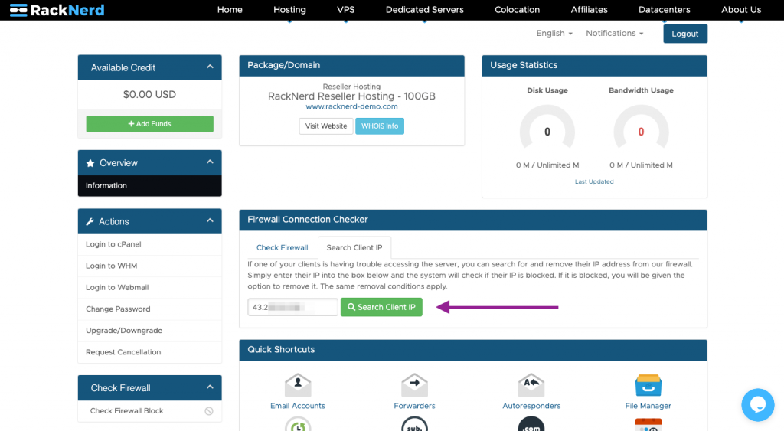Click the File Manager text link
The height and width of the screenshot is (431, 784).
point(648,406)
